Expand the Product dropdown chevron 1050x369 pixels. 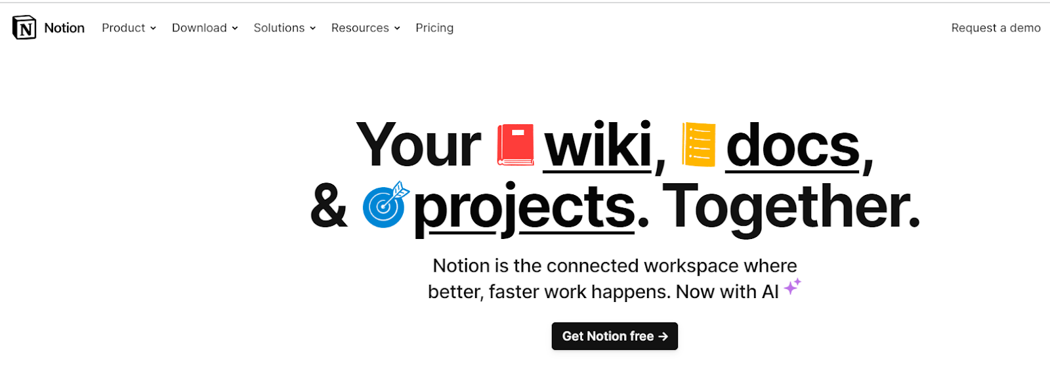[x=153, y=28]
